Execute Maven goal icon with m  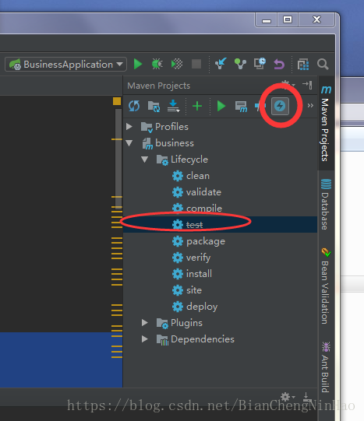[x=241, y=107]
